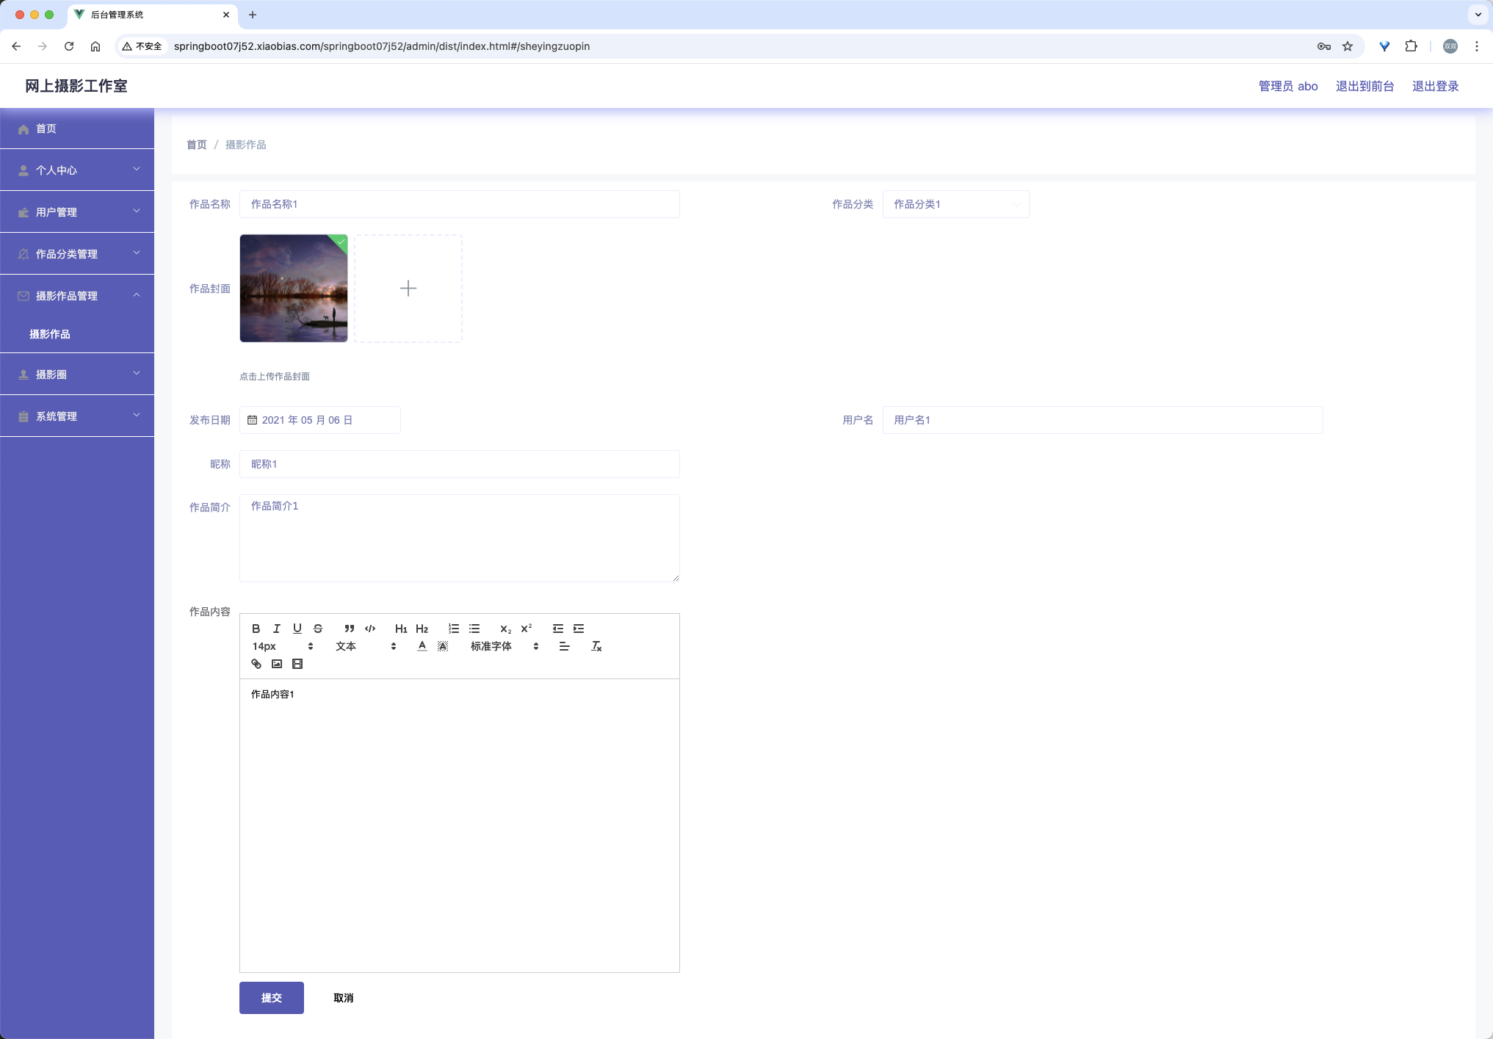Open the 发布日期 date picker field
1493x1039 pixels.
pos(320,420)
